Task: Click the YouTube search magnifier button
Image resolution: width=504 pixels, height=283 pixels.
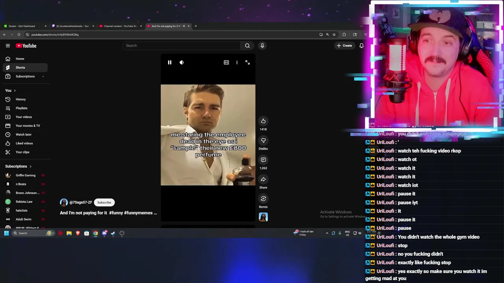Action: 247,46
